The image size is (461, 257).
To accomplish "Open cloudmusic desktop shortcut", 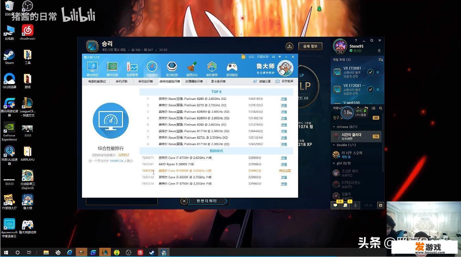I will click(x=27, y=33).
